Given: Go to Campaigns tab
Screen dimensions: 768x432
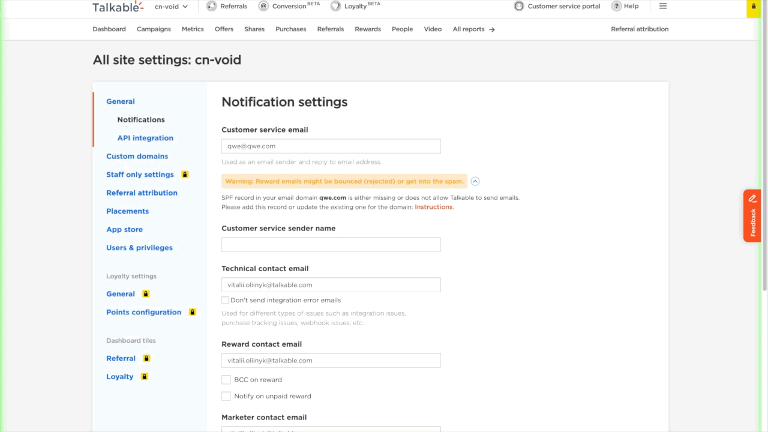Looking at the screenshot, I should (154, 29).
